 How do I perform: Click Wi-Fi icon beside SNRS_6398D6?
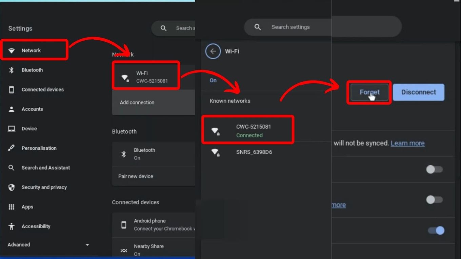point(215,152)
